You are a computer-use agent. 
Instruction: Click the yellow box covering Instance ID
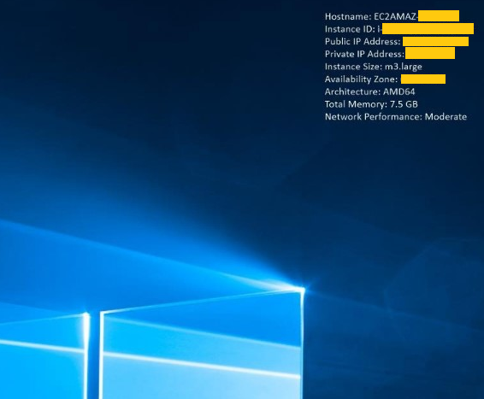(428, 28)
